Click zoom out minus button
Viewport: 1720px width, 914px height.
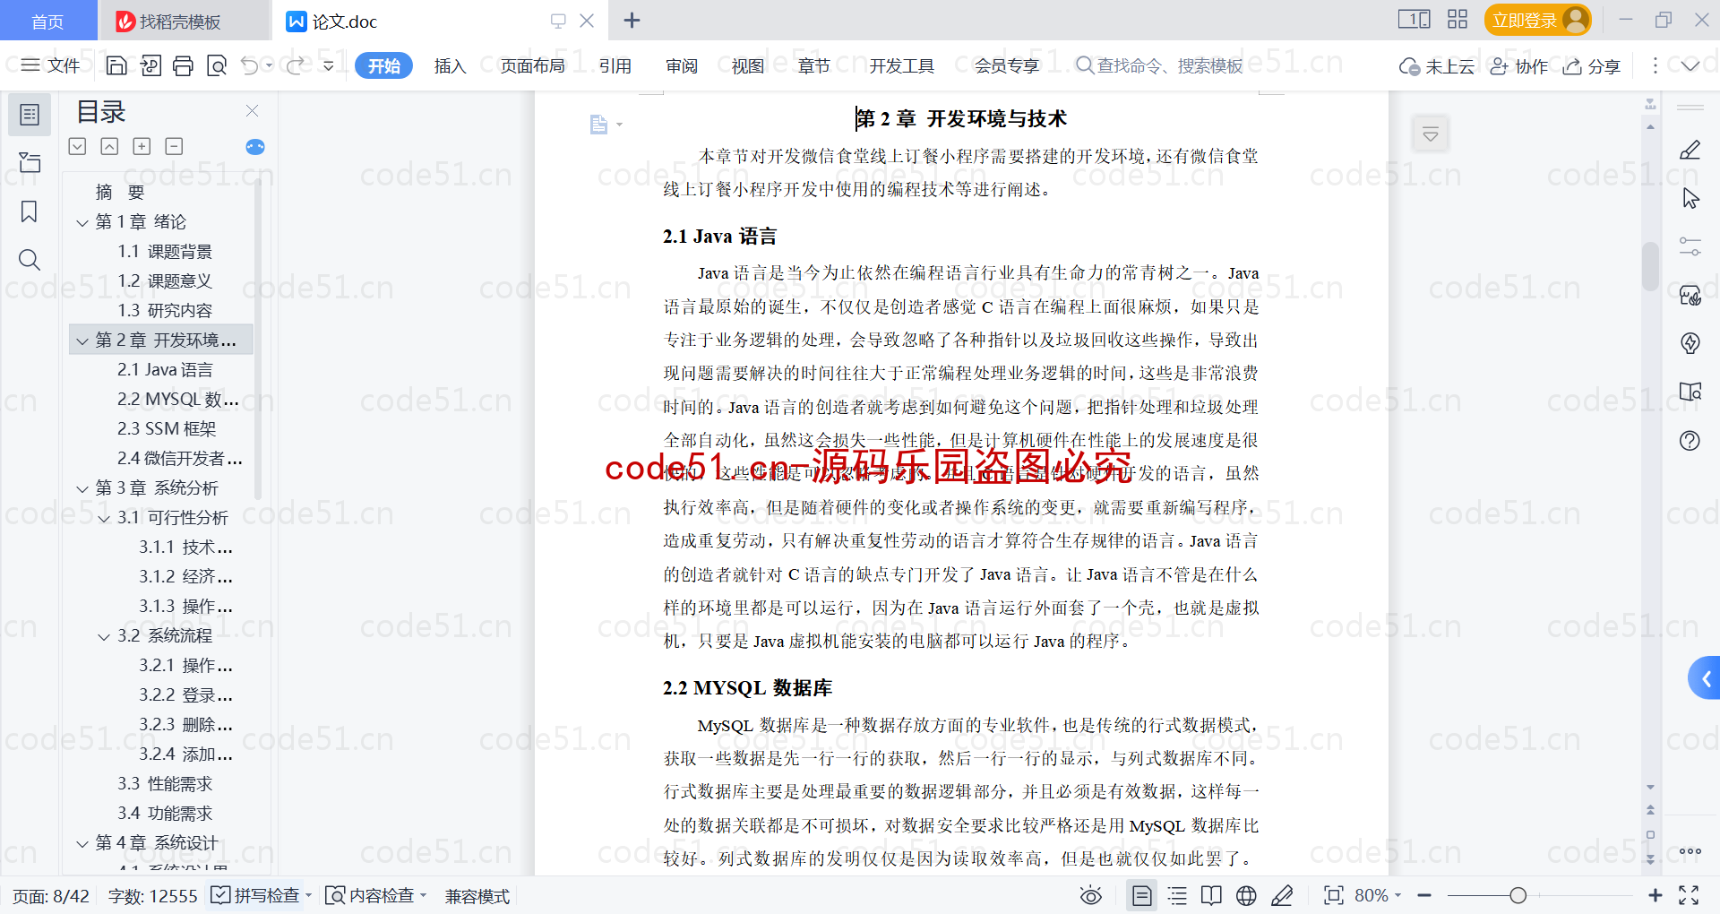[1424, 895]
